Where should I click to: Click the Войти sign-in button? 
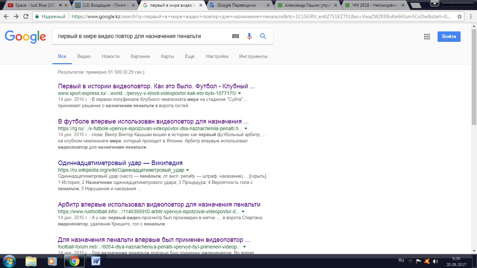449,37
